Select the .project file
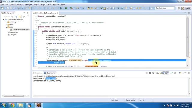This screenshot has width=192, height=108. tap(12, 35)
